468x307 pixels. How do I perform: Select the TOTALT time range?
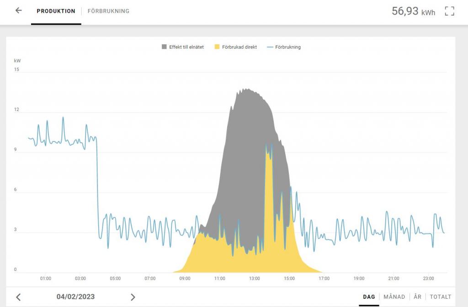[441, 297]
